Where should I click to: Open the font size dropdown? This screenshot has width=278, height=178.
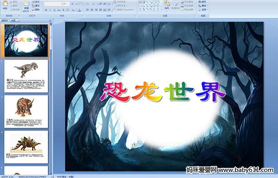tap(66, 4)
